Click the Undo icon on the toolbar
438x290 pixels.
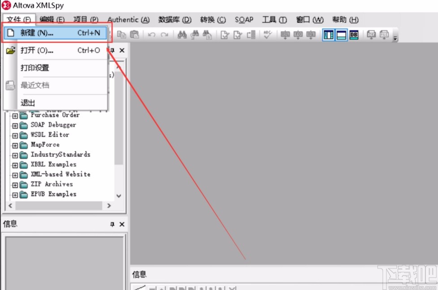coord(152,34)
